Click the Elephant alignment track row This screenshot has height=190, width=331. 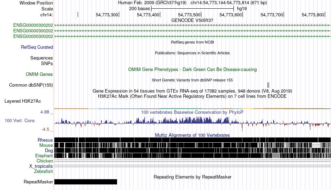(193, 156)
